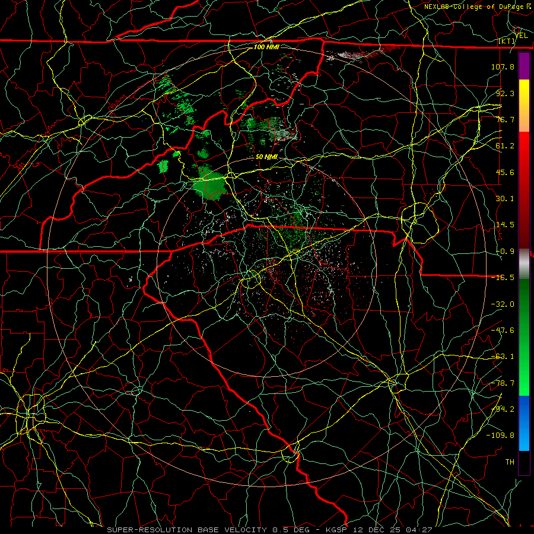This screenshot has width=534, height=534.
Task: Click the 61.2 velocity scale value
Action: point(505,146)
